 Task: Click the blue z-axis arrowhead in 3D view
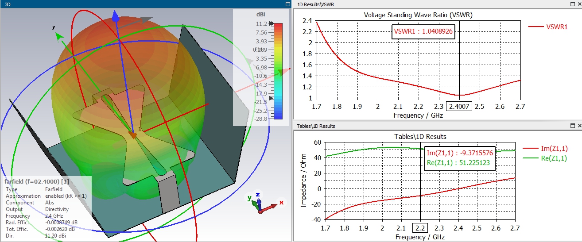(x=116, y=17)
